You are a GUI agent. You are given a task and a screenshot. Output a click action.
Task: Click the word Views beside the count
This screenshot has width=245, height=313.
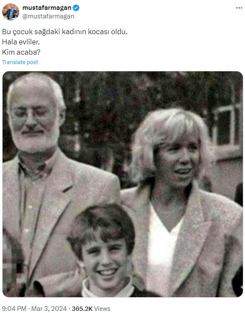coord(102,309)
